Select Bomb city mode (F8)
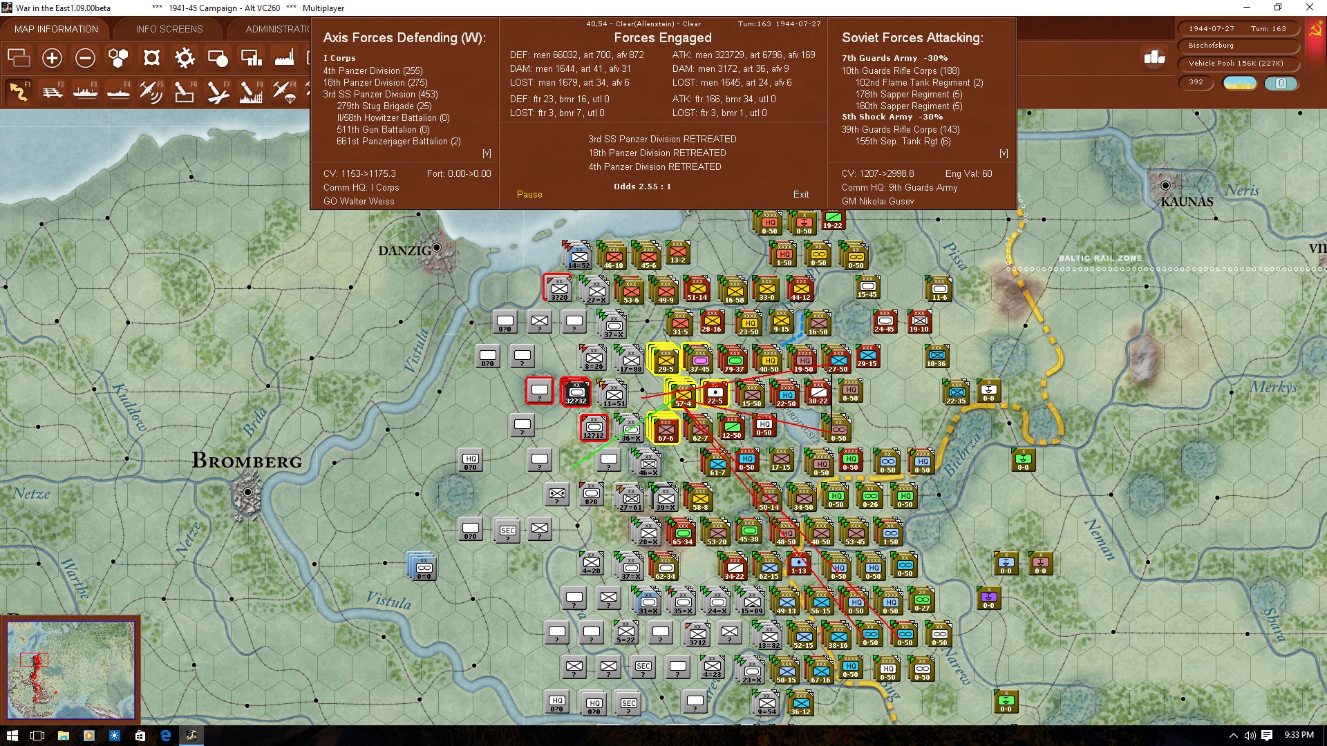Viewport: 1327px width, 746px height. pos(251,91)
